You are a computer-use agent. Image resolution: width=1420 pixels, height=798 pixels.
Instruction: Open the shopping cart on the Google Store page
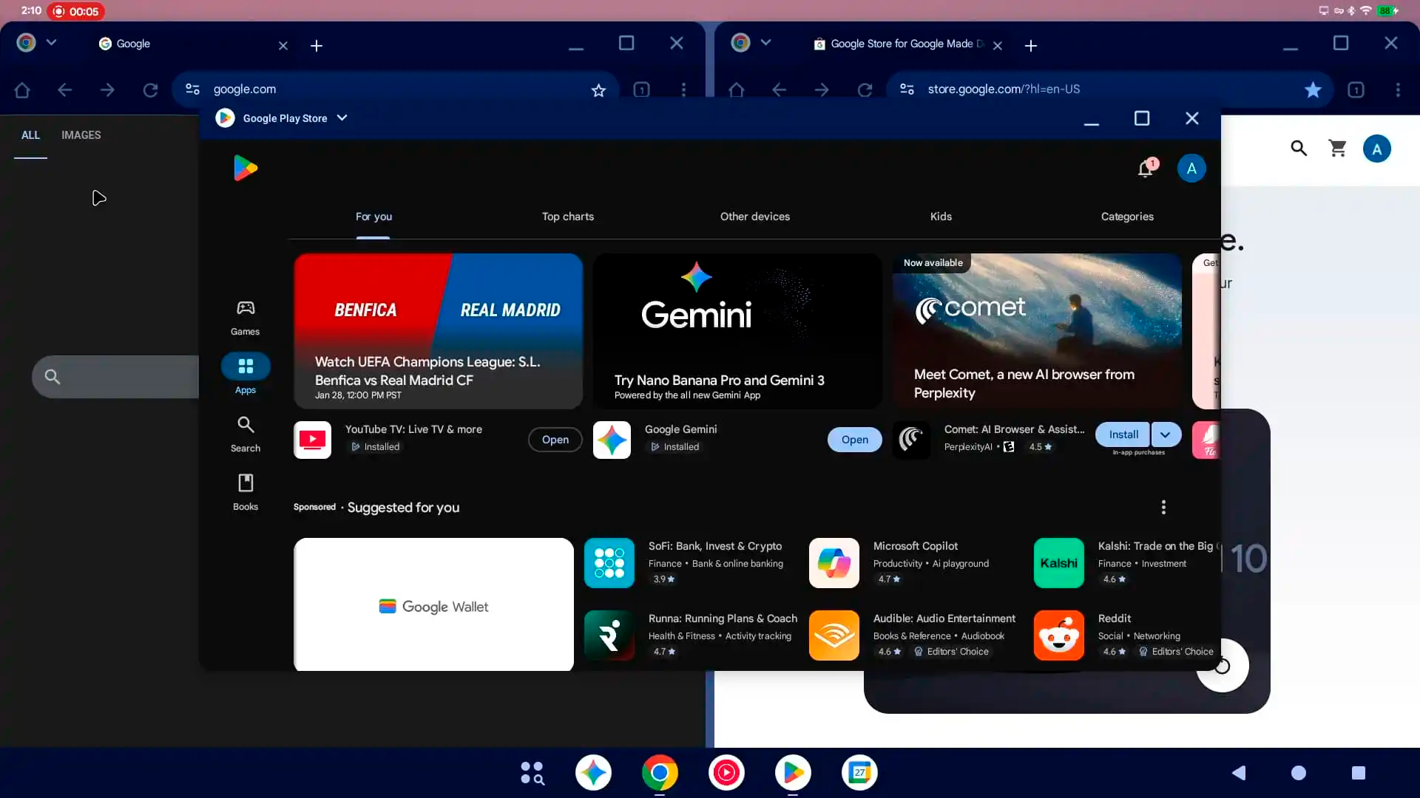coord(1337,148)
